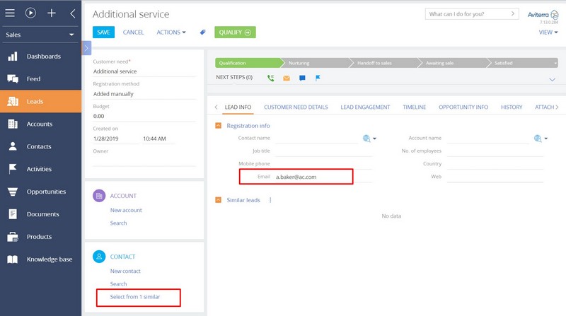Open the Documents section
Image resolution: width=566 pixels, height=316 pixels.
pos(40,214)
